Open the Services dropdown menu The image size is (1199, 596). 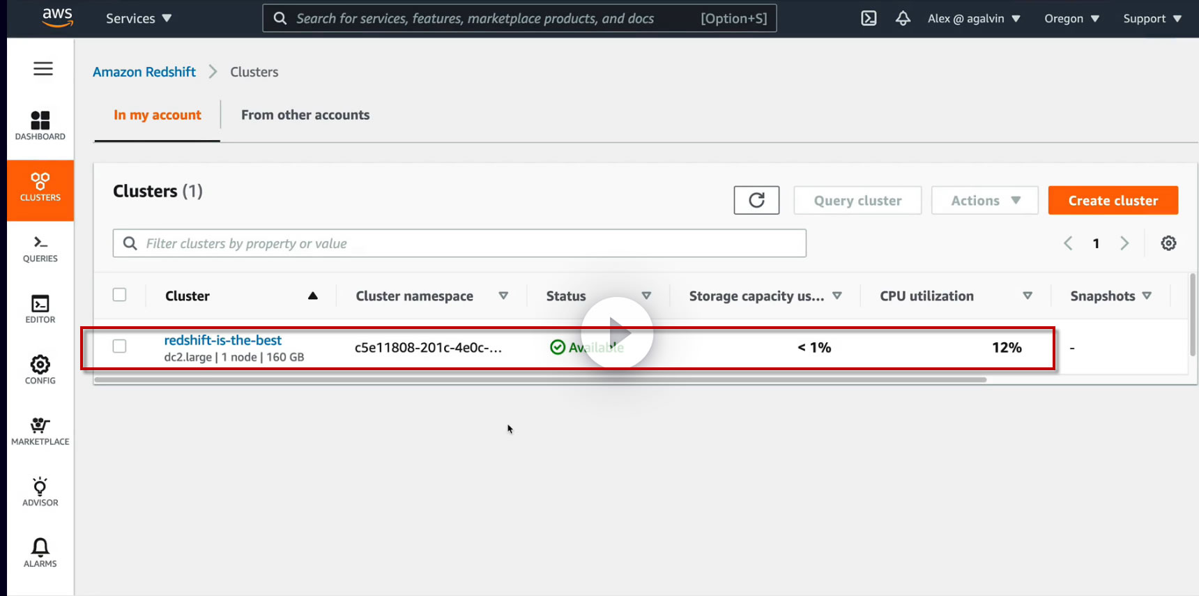(138, 19)
